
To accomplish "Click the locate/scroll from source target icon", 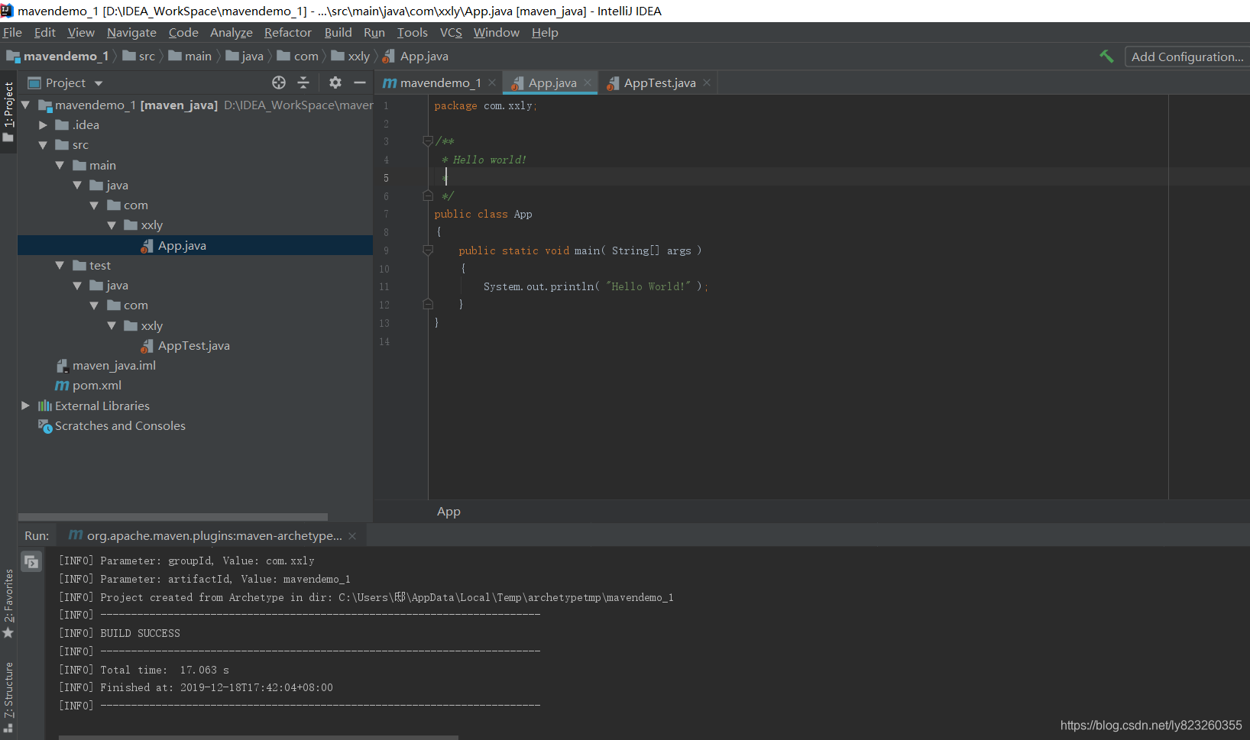I will [x=279, y=82].
